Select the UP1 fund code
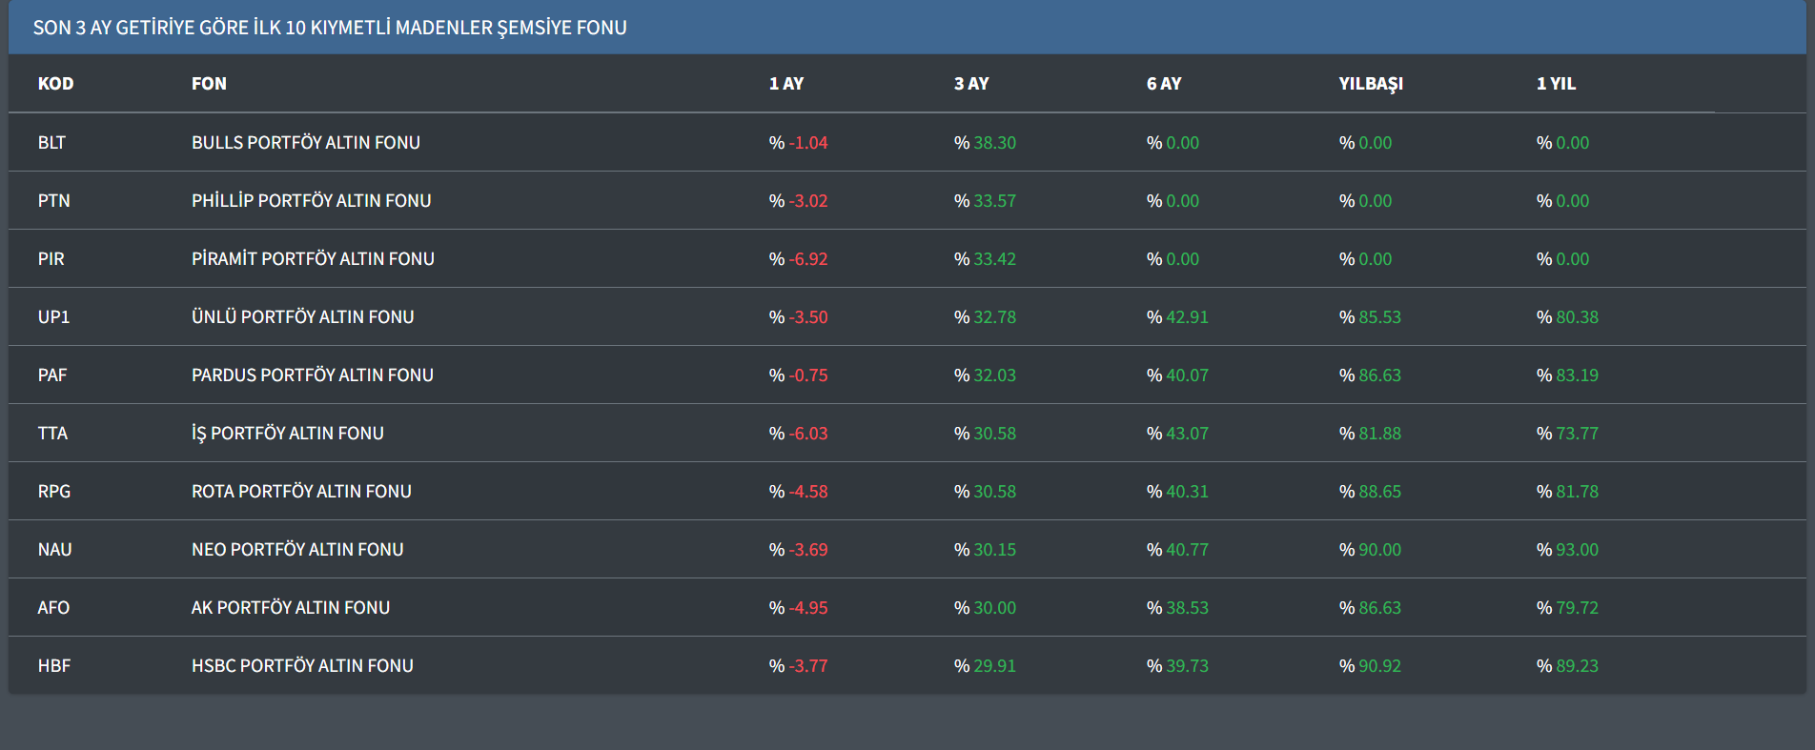 [53, 317]
